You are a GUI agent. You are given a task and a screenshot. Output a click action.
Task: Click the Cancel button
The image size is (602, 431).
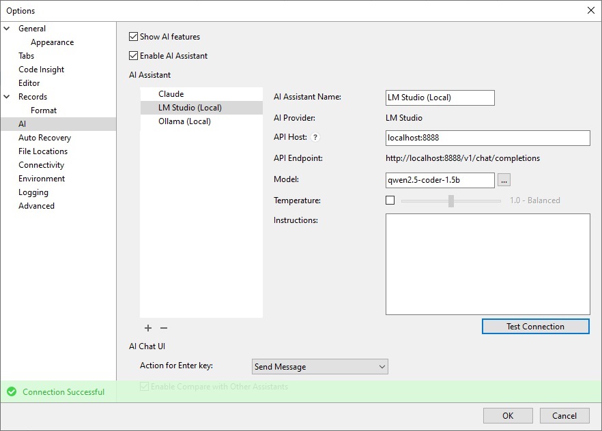click(x=564, y=416)
